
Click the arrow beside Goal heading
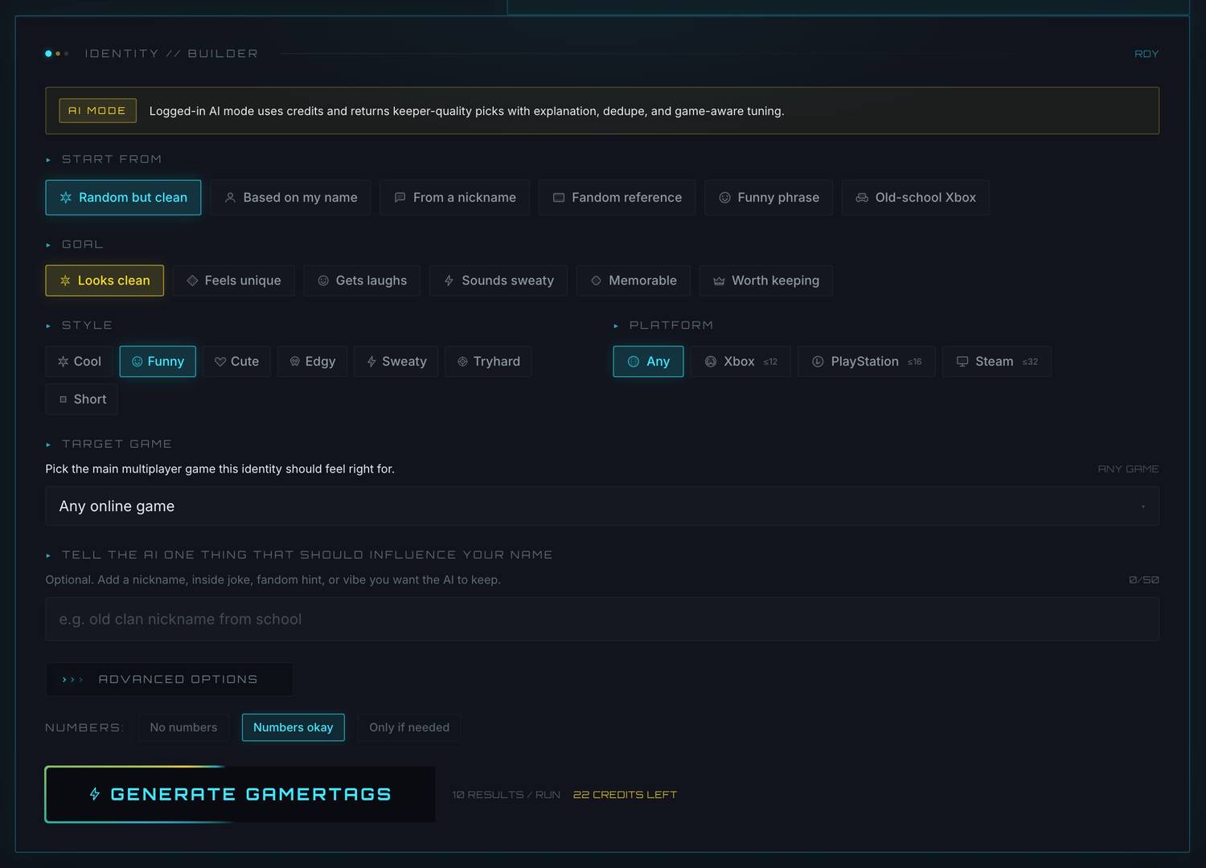[x=48, y=245]
